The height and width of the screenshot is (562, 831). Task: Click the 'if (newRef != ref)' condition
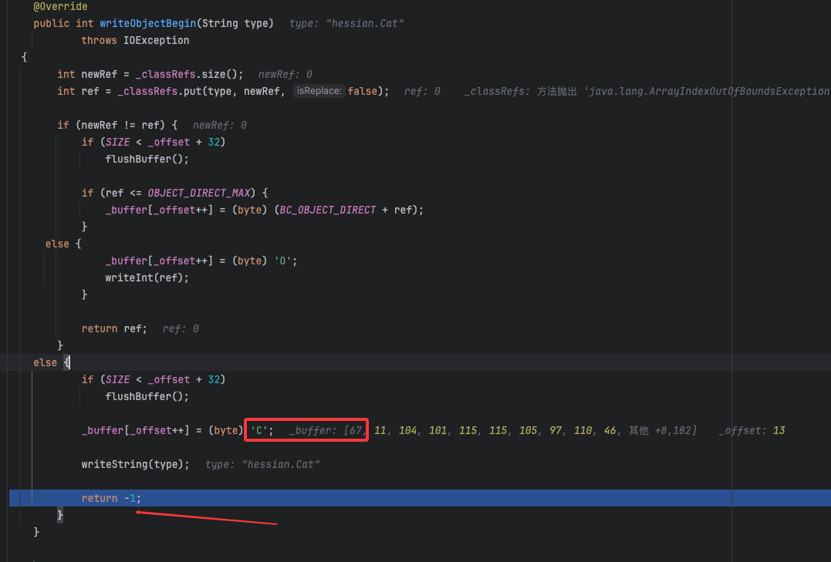tap(117, 125)
